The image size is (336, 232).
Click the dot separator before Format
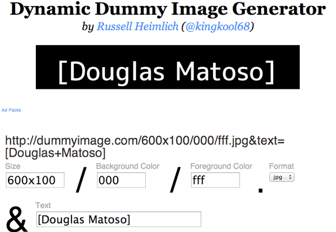[261, 190]
